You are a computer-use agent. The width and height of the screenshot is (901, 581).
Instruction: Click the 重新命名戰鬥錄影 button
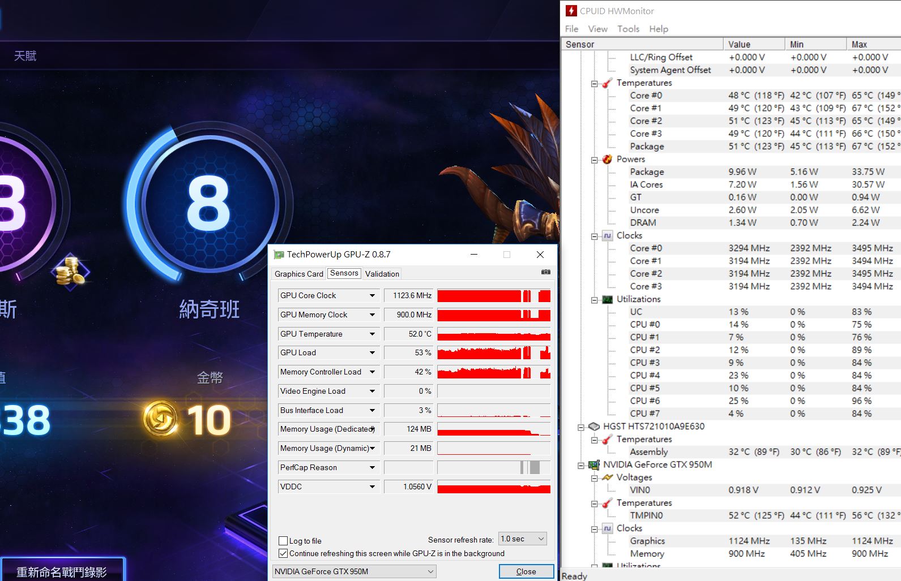pos(62,571)
